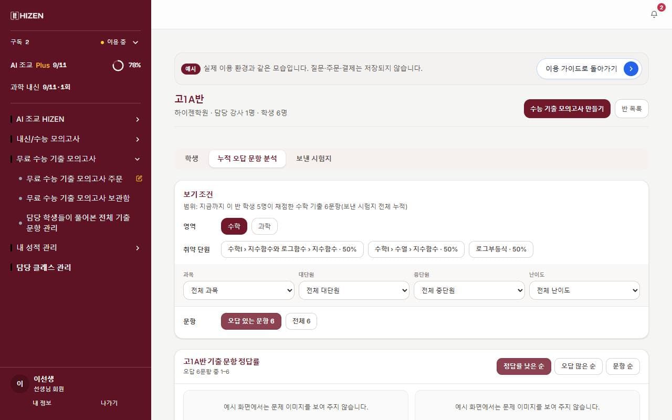Open 담당 학생들이 풀어본 전체 기출 문항 관리

[x=78, y=223]
